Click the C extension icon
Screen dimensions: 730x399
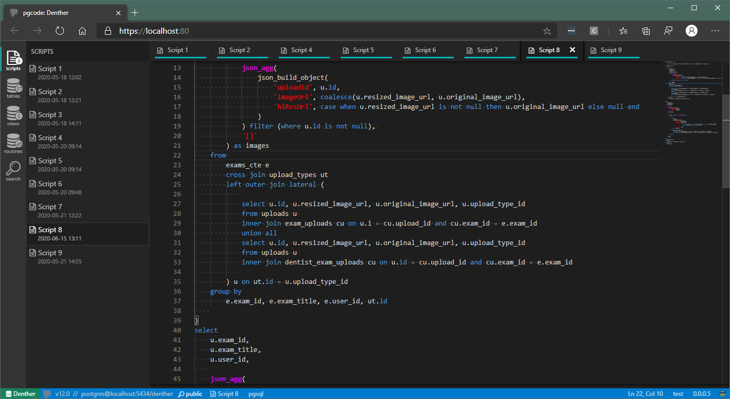594,31
